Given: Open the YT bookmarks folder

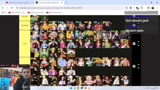Looking at the screenshot, I should tap(4, 12).
